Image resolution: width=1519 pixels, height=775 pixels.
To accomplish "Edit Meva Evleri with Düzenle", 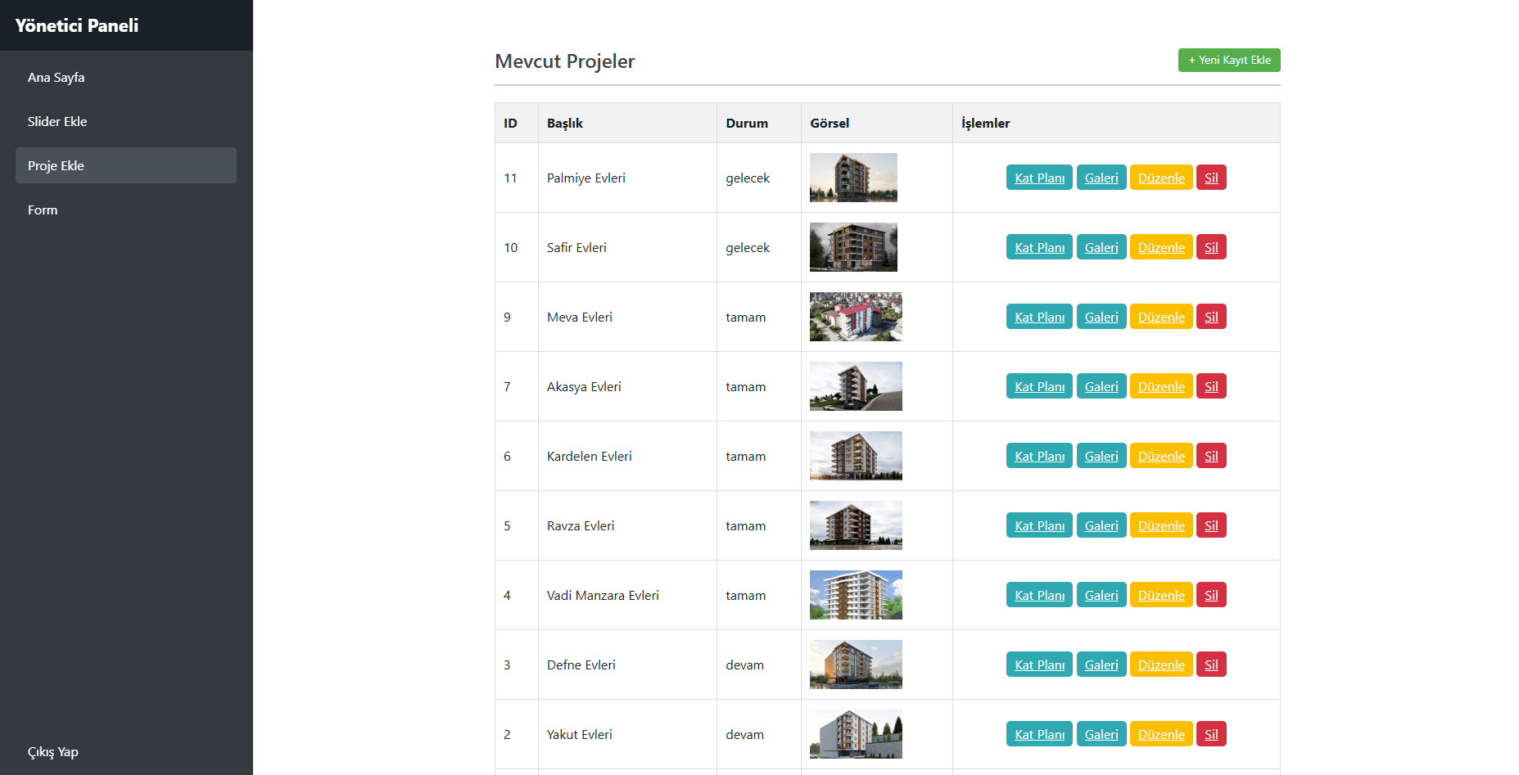I will pyautogui.click(x=1160, y=317).
